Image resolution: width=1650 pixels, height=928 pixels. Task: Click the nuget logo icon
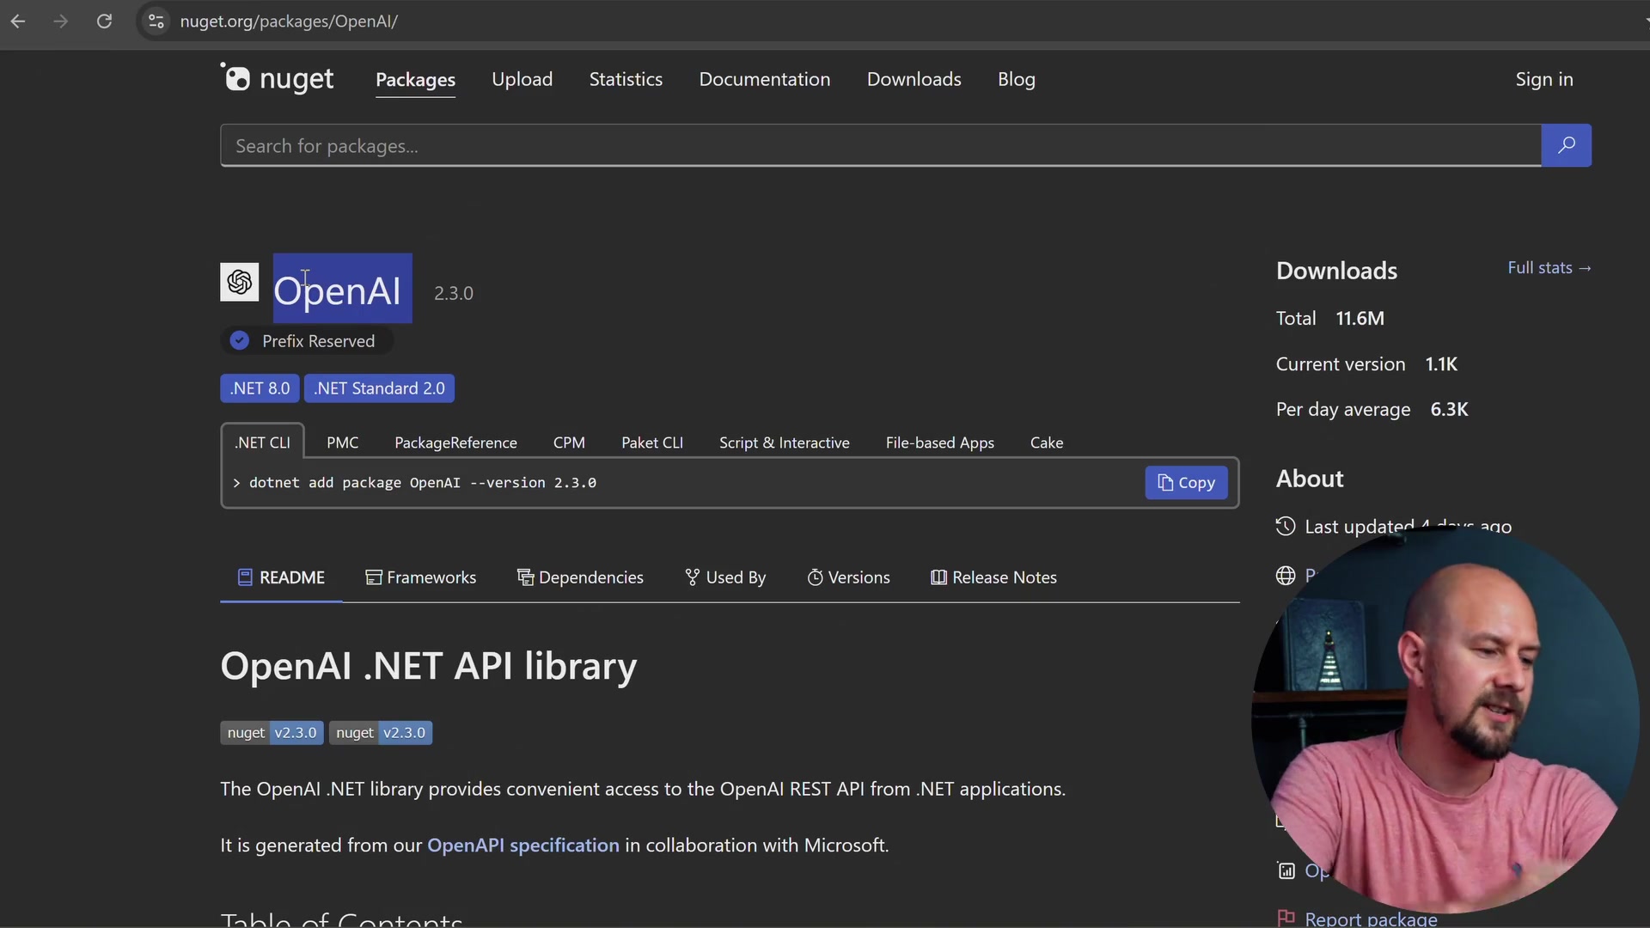pyautogui.click(x=236, y=78)
